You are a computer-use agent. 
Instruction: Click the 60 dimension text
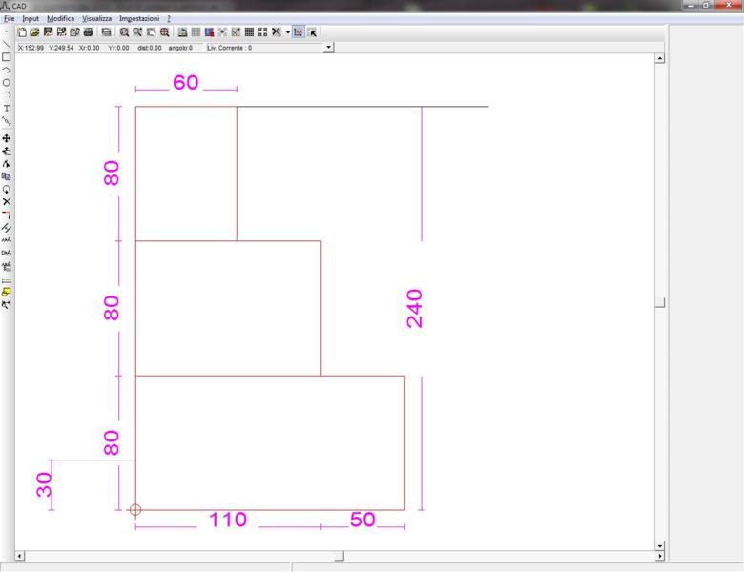(186, 83)
